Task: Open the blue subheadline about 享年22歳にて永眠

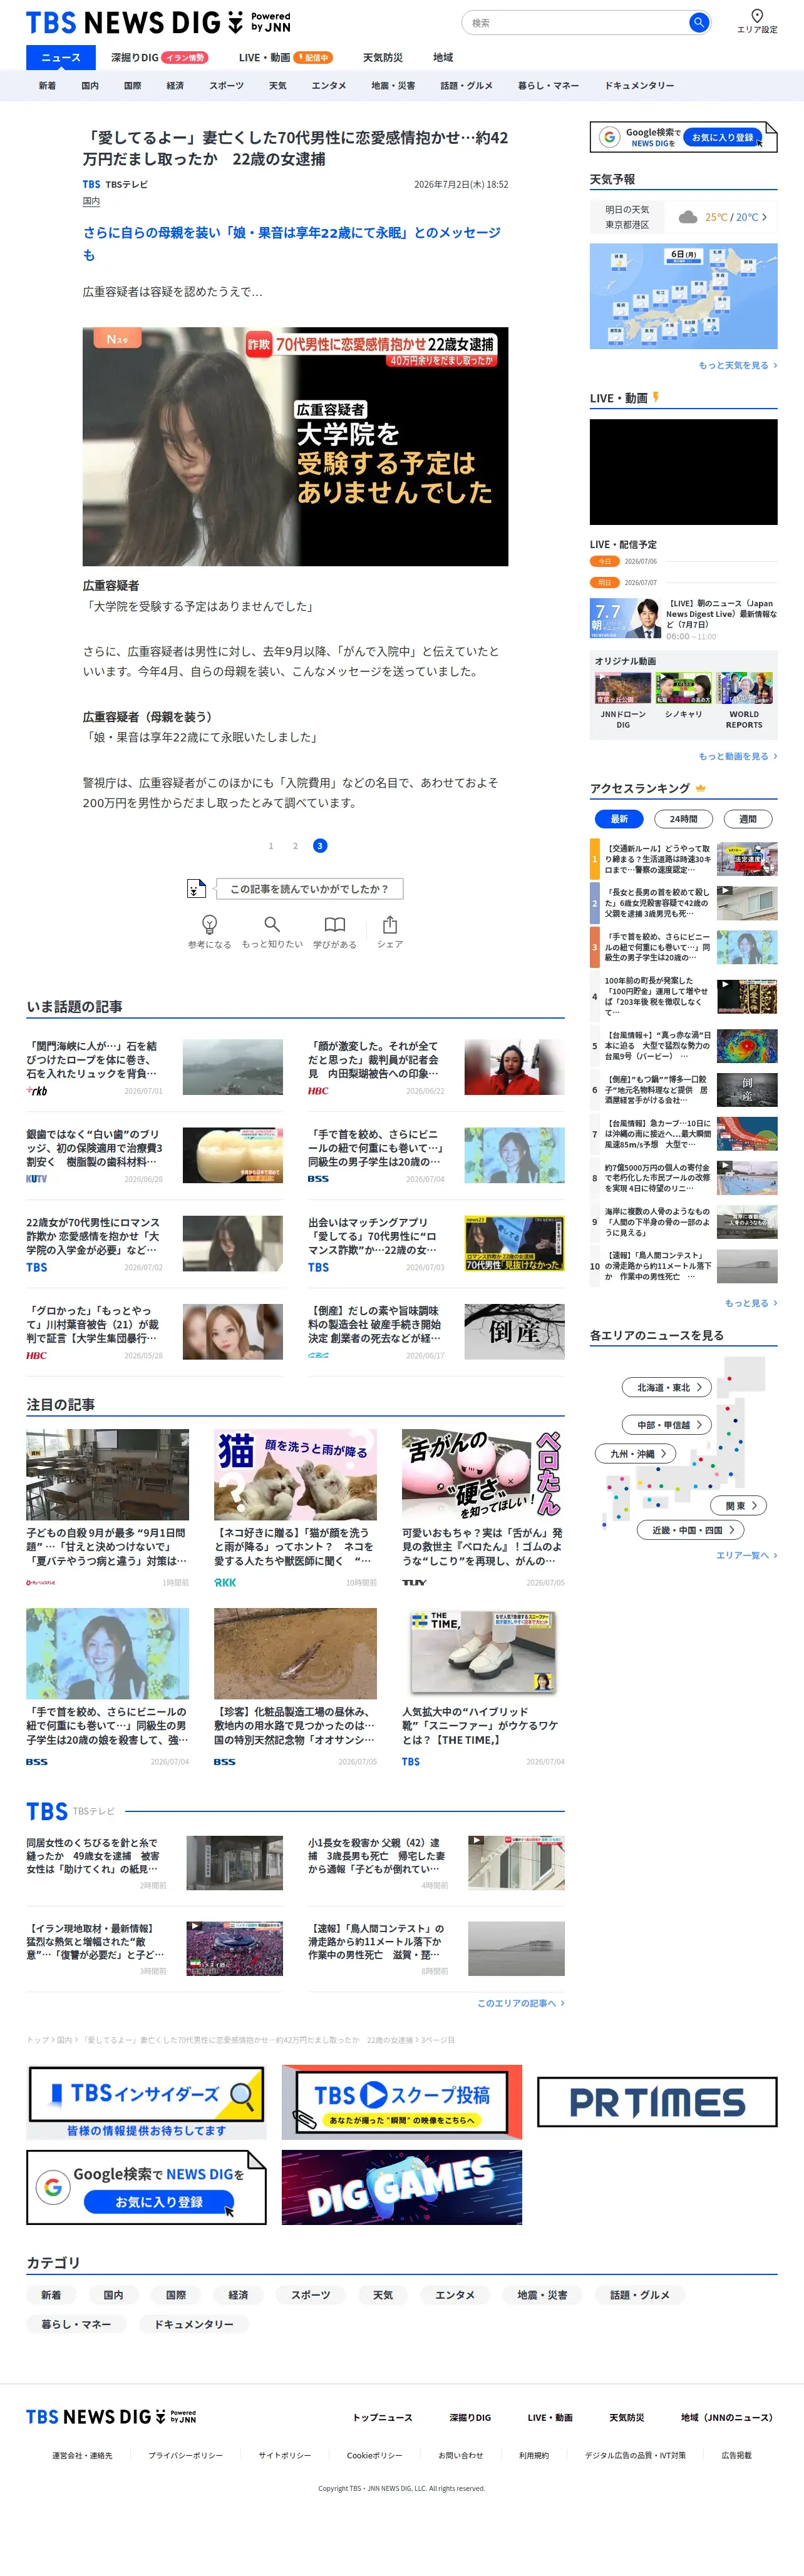Action: 291,243
